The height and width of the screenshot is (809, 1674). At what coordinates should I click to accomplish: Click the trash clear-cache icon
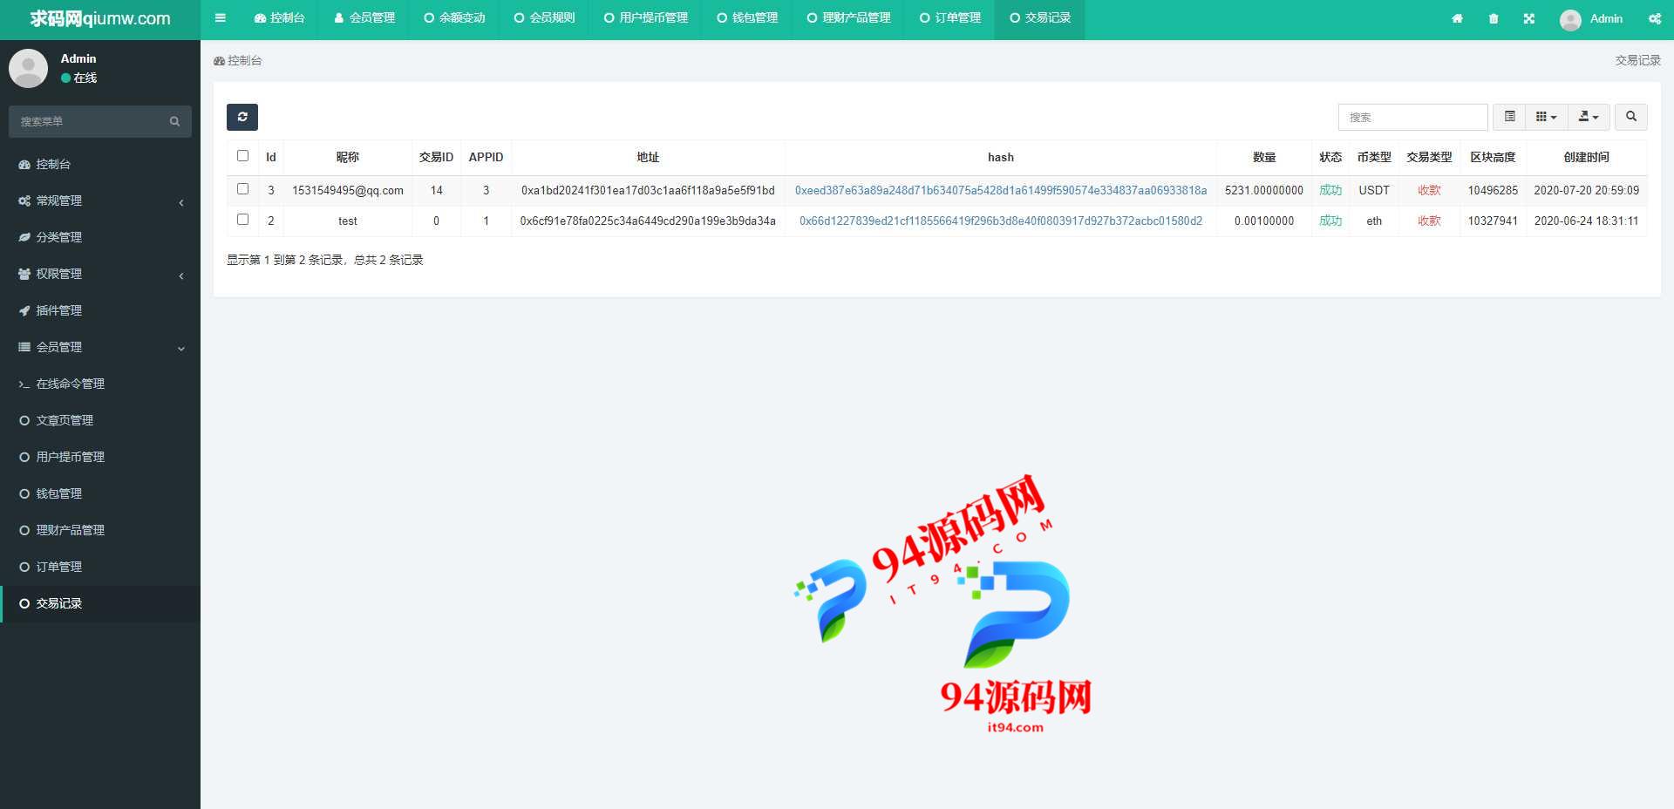pyautogui.click(x=1494, y=18)
